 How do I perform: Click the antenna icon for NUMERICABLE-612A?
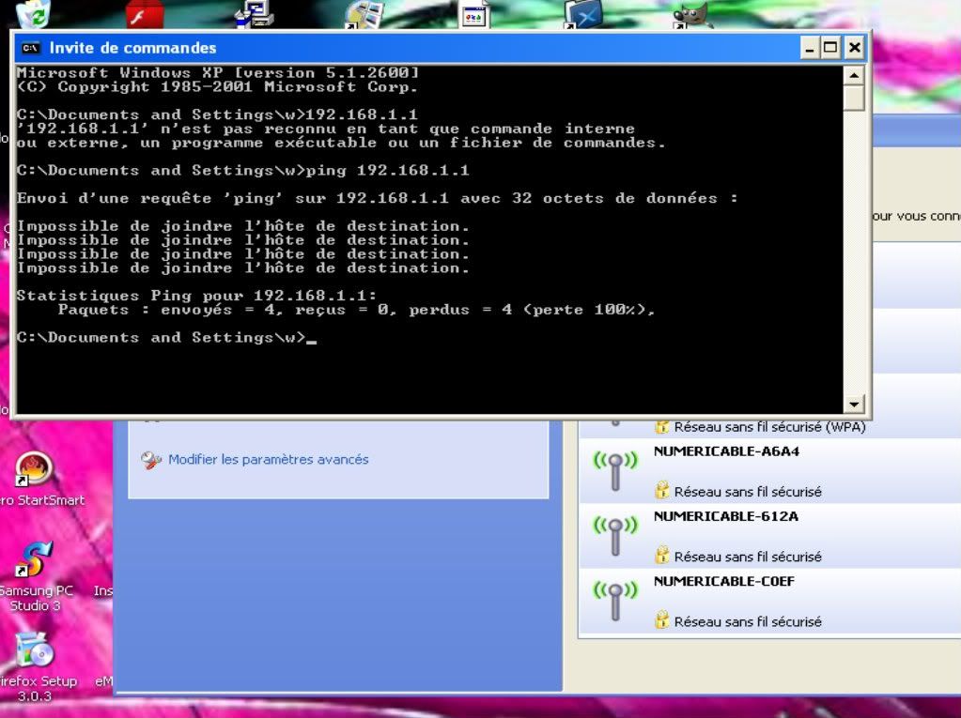click(x=615, y=535)
